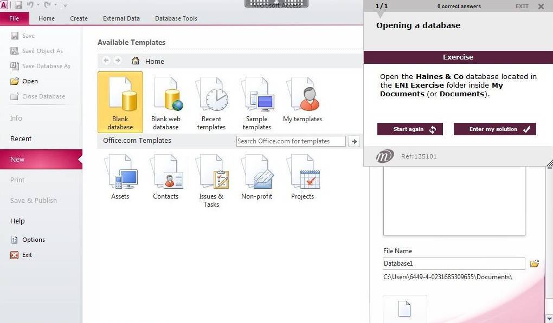
Task: Click the Search Office.com for templates field
Action: 291,141
